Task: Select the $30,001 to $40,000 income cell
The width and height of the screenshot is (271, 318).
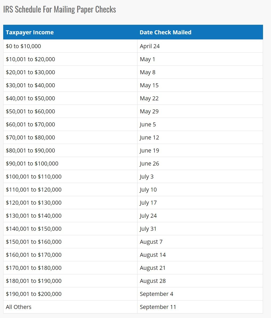Action: point(70,85)
